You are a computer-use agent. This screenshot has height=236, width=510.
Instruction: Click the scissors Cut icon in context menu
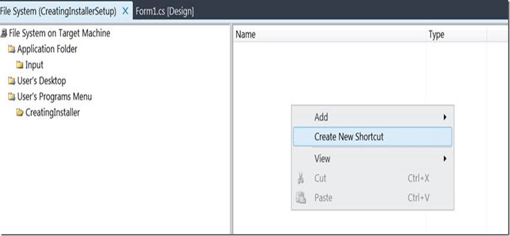tap(301, 179)
